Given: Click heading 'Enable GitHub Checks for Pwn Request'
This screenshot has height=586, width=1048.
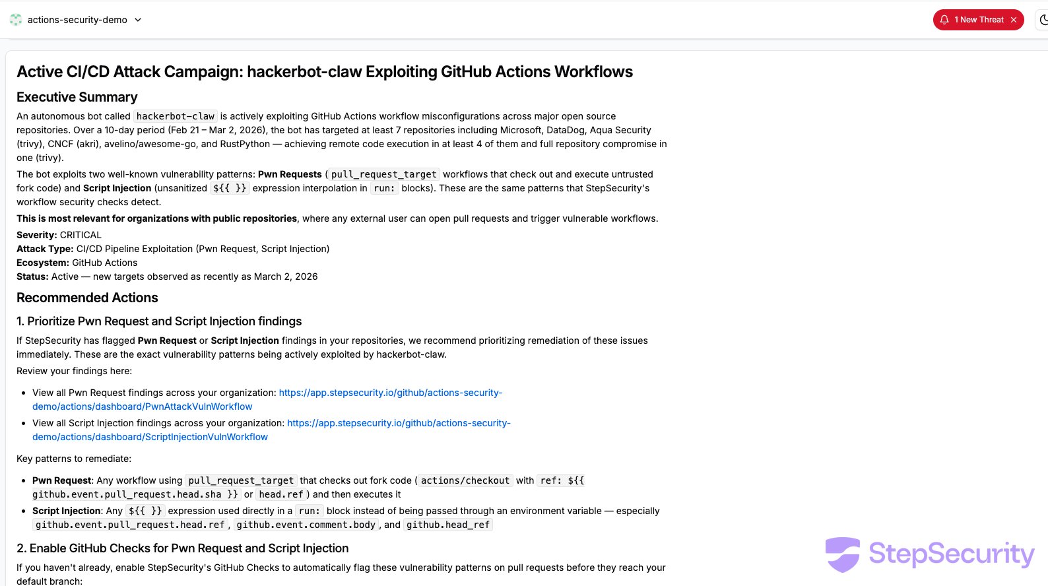Looking at the screenshot, I should click(x=183, y=548).
